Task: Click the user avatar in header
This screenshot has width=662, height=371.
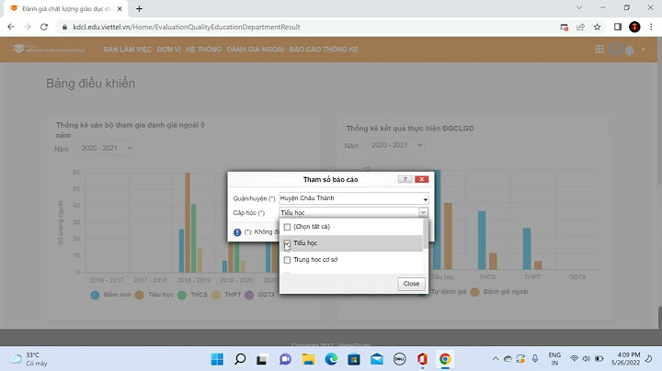Action: point(616,50)
